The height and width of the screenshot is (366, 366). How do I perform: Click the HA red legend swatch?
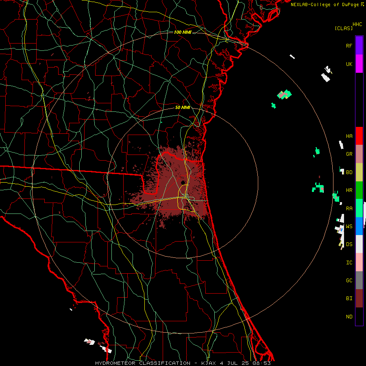coord(359,136)
